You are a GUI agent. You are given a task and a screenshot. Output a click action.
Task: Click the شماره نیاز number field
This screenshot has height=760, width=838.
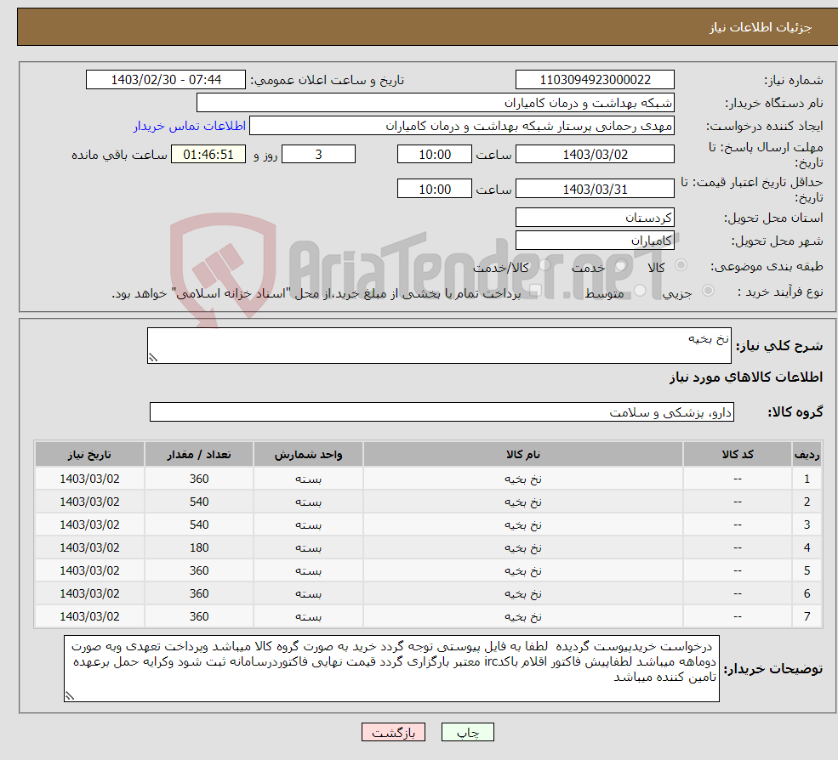595,80
